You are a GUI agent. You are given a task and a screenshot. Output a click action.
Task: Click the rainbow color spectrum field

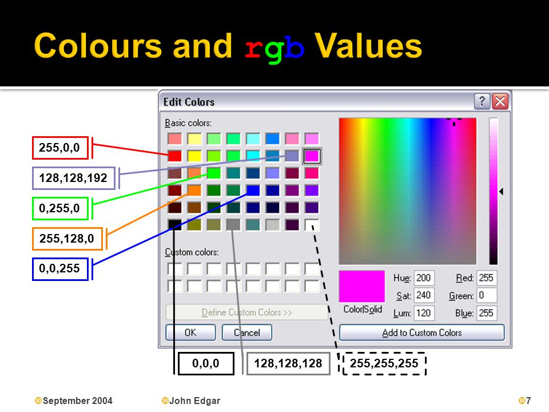(x=408, y=191)
